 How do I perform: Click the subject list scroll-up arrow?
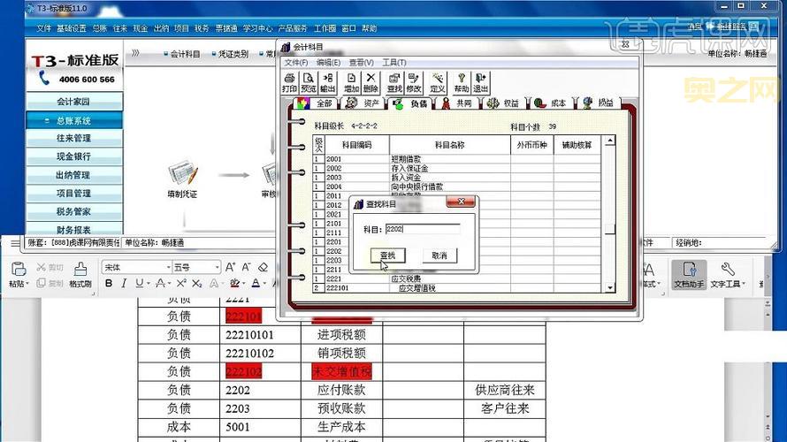coord(610,141)
